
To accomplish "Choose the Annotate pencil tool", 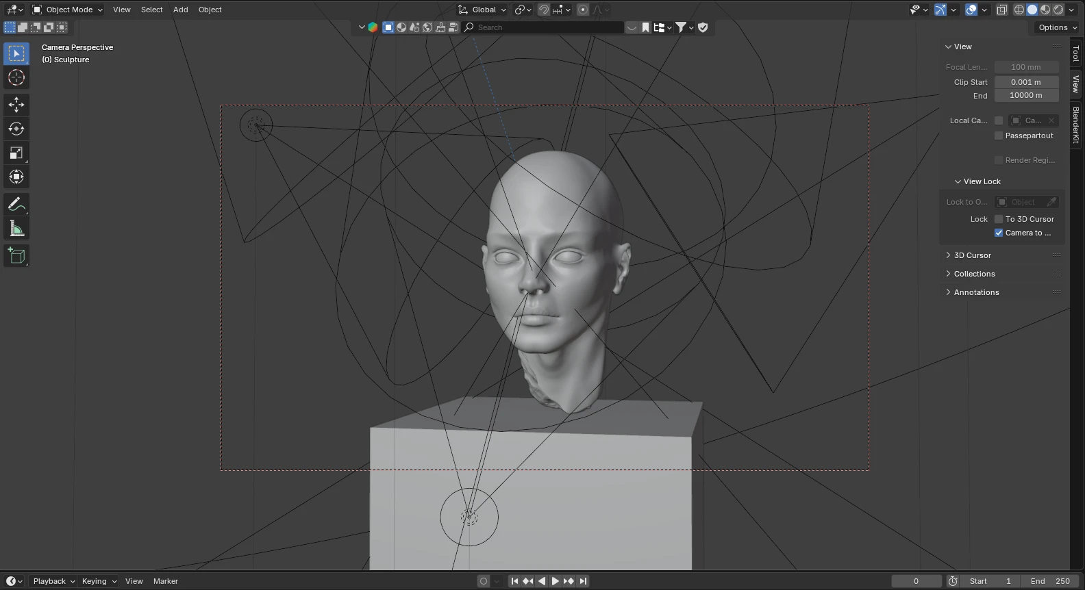I will [16, 205].
